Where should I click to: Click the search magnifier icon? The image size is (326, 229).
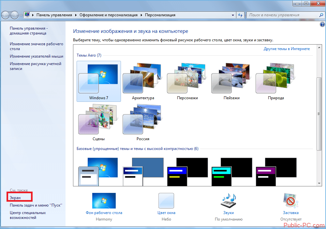pyautogui.click(x=321, y=15)
